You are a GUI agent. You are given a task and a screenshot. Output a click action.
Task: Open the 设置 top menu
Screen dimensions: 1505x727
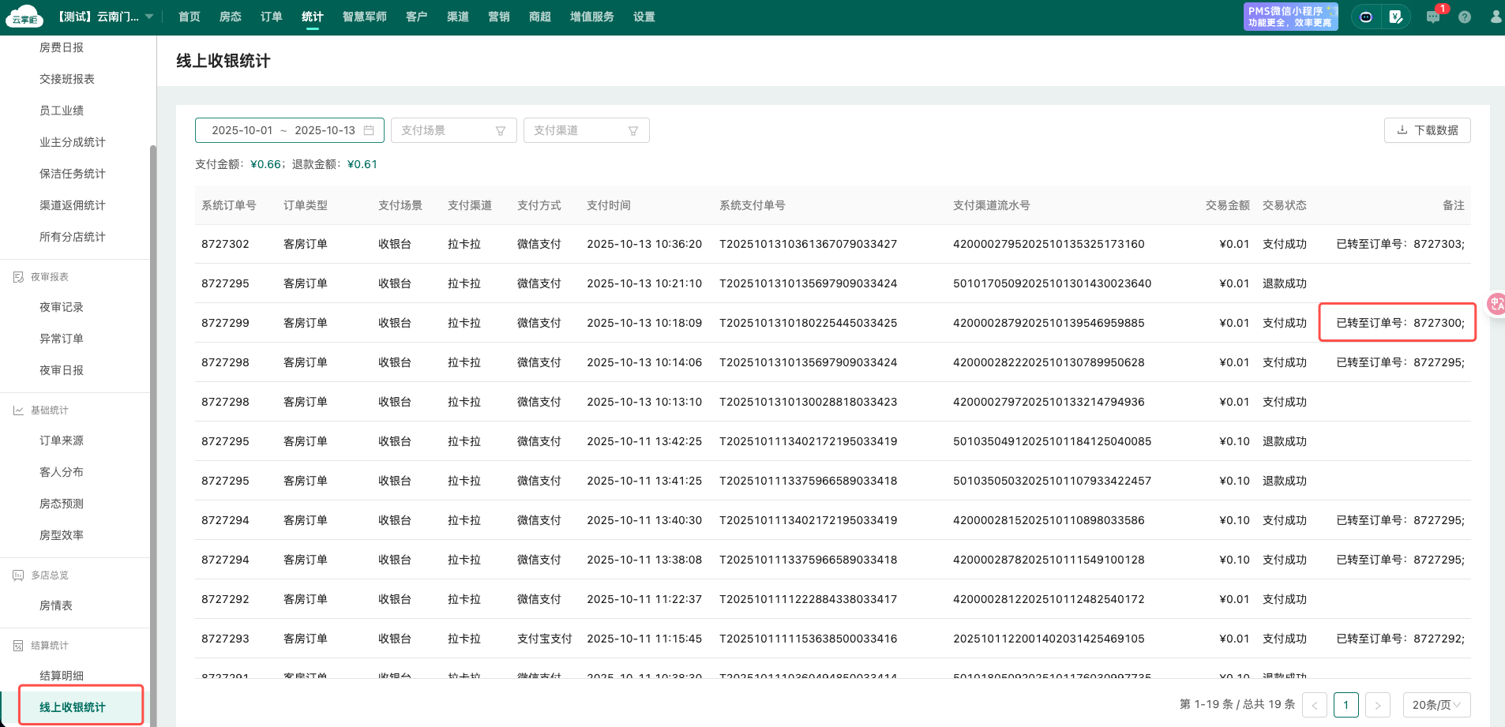(x=644, y=17)
